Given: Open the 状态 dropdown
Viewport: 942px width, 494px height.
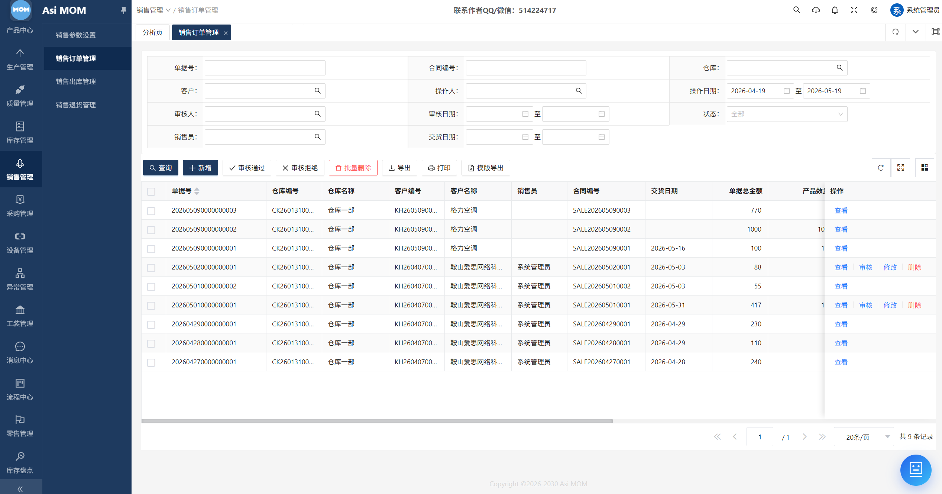Looking at the screenshot, I should pos(787,114).
